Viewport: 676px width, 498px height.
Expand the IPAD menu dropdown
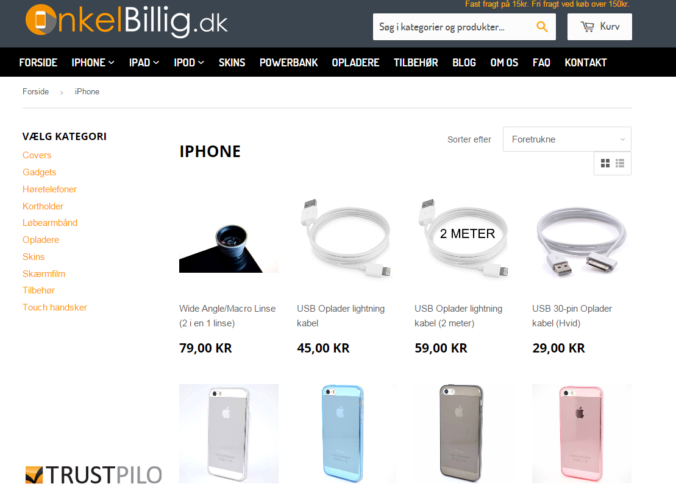(144, 63)
